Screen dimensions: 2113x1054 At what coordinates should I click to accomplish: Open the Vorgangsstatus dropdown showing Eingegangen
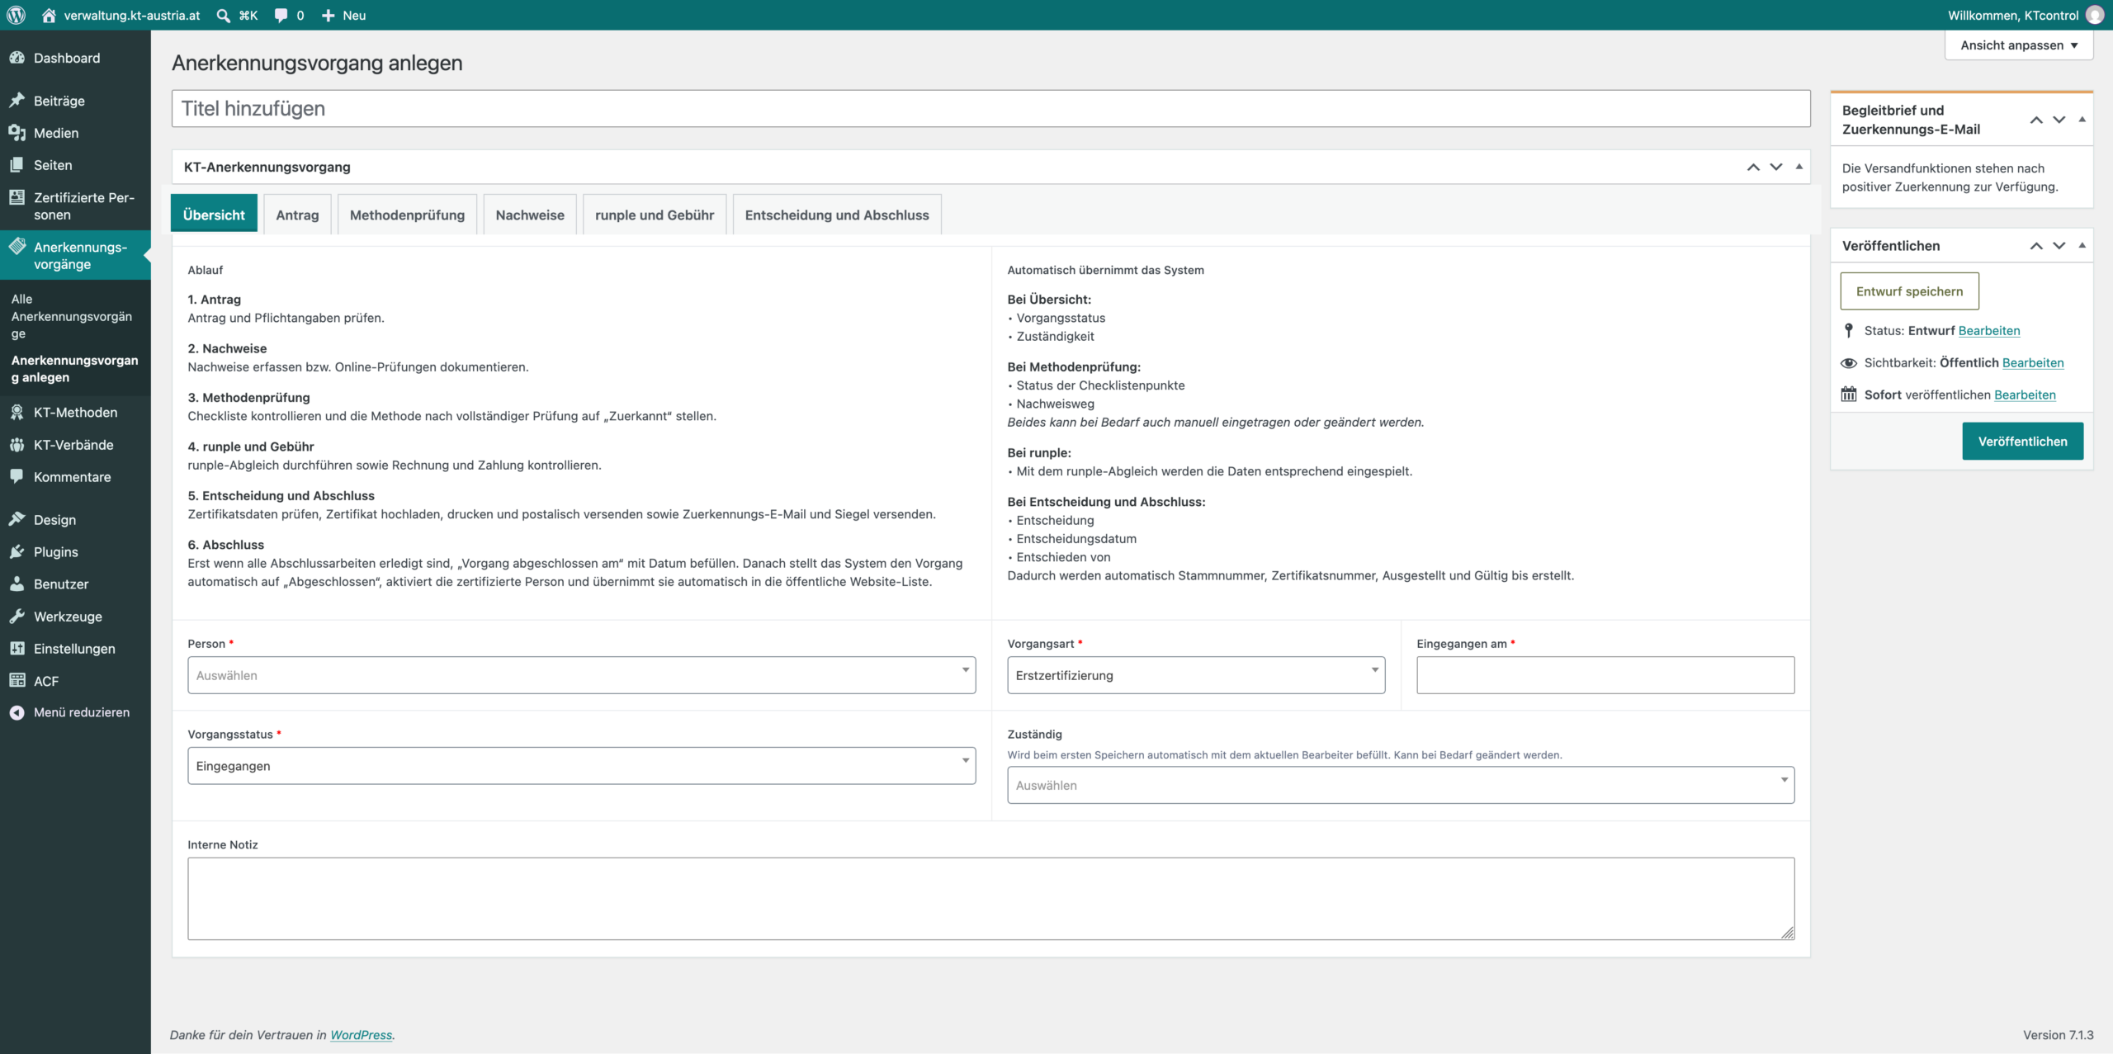[581, 766]
